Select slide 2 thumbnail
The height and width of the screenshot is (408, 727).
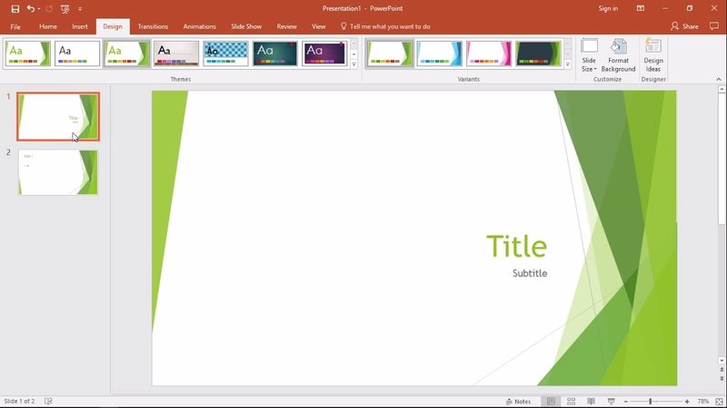pos(58,172)
